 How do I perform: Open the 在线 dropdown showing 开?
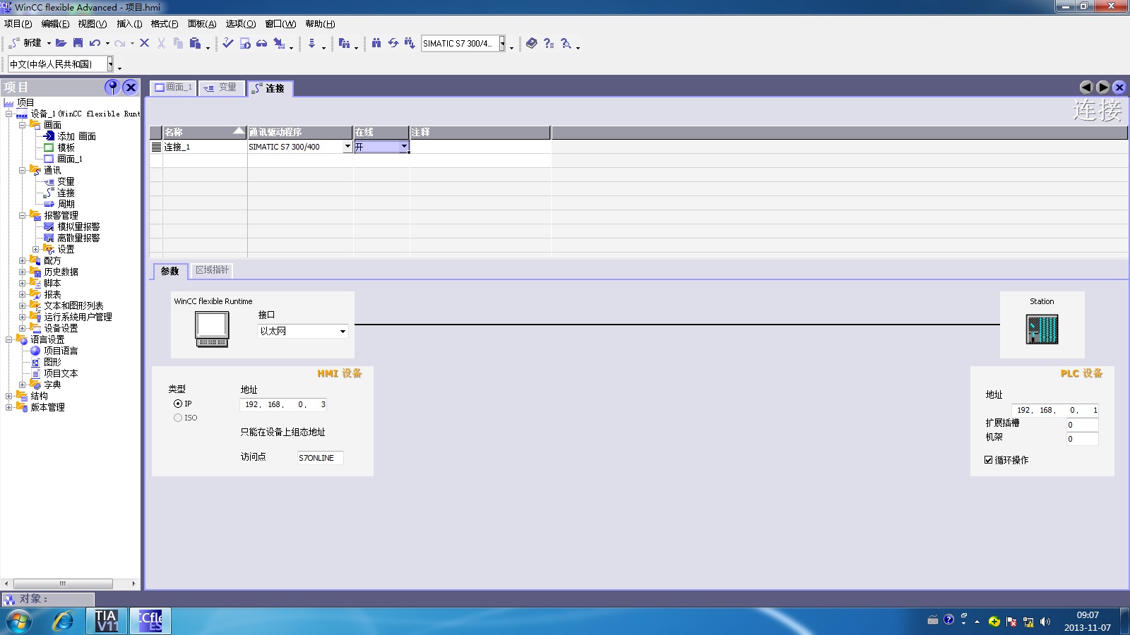click(x=404, y=147)
